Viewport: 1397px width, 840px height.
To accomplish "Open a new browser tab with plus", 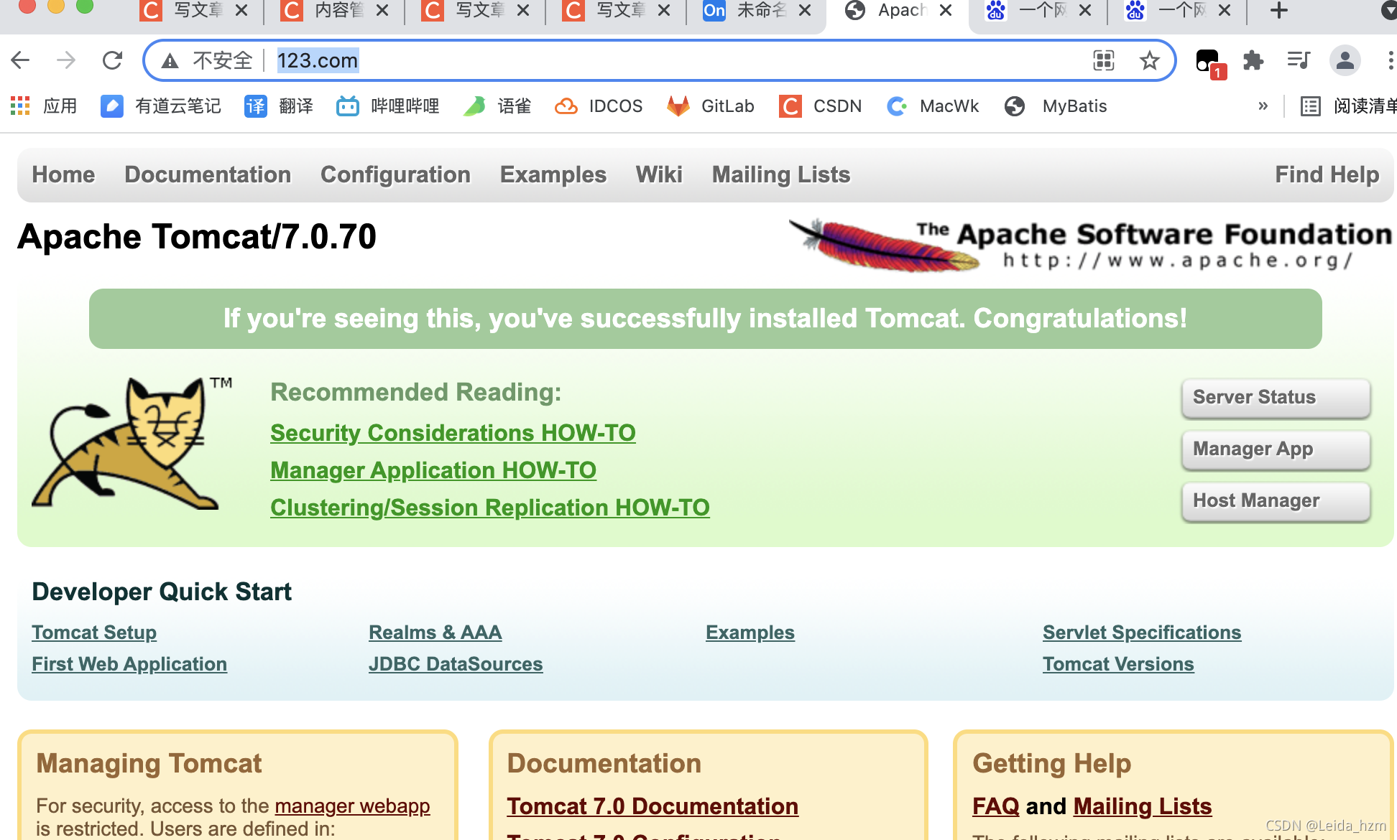I will (x=1279, y=11).
